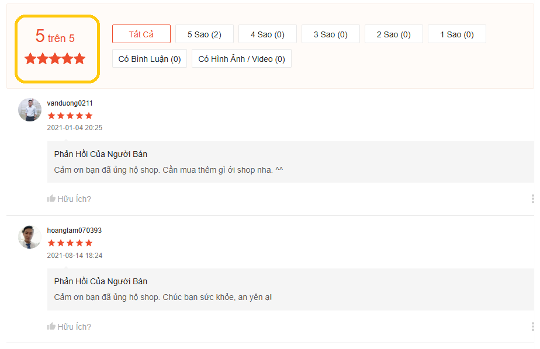Filter reviews by '3 Sao (0)'
Screen dimensions: 540x349
click(x=331, y=34)
